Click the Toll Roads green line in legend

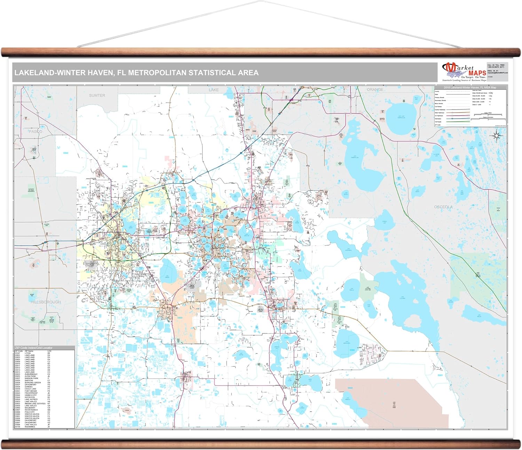tap(458, 122)
